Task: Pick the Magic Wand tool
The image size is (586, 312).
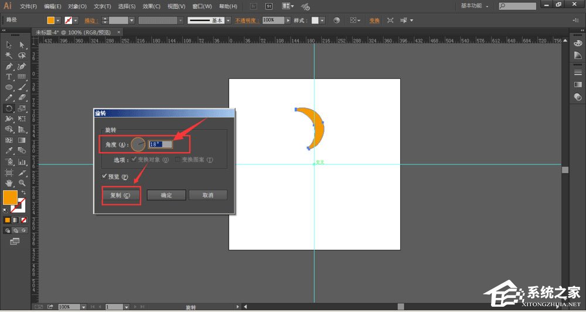Action: (x=9, y=56)
